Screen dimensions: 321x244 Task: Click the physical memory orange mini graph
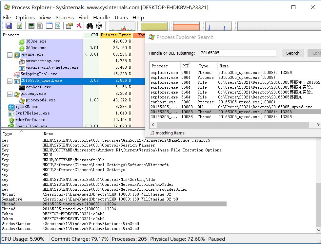[186, 26]
